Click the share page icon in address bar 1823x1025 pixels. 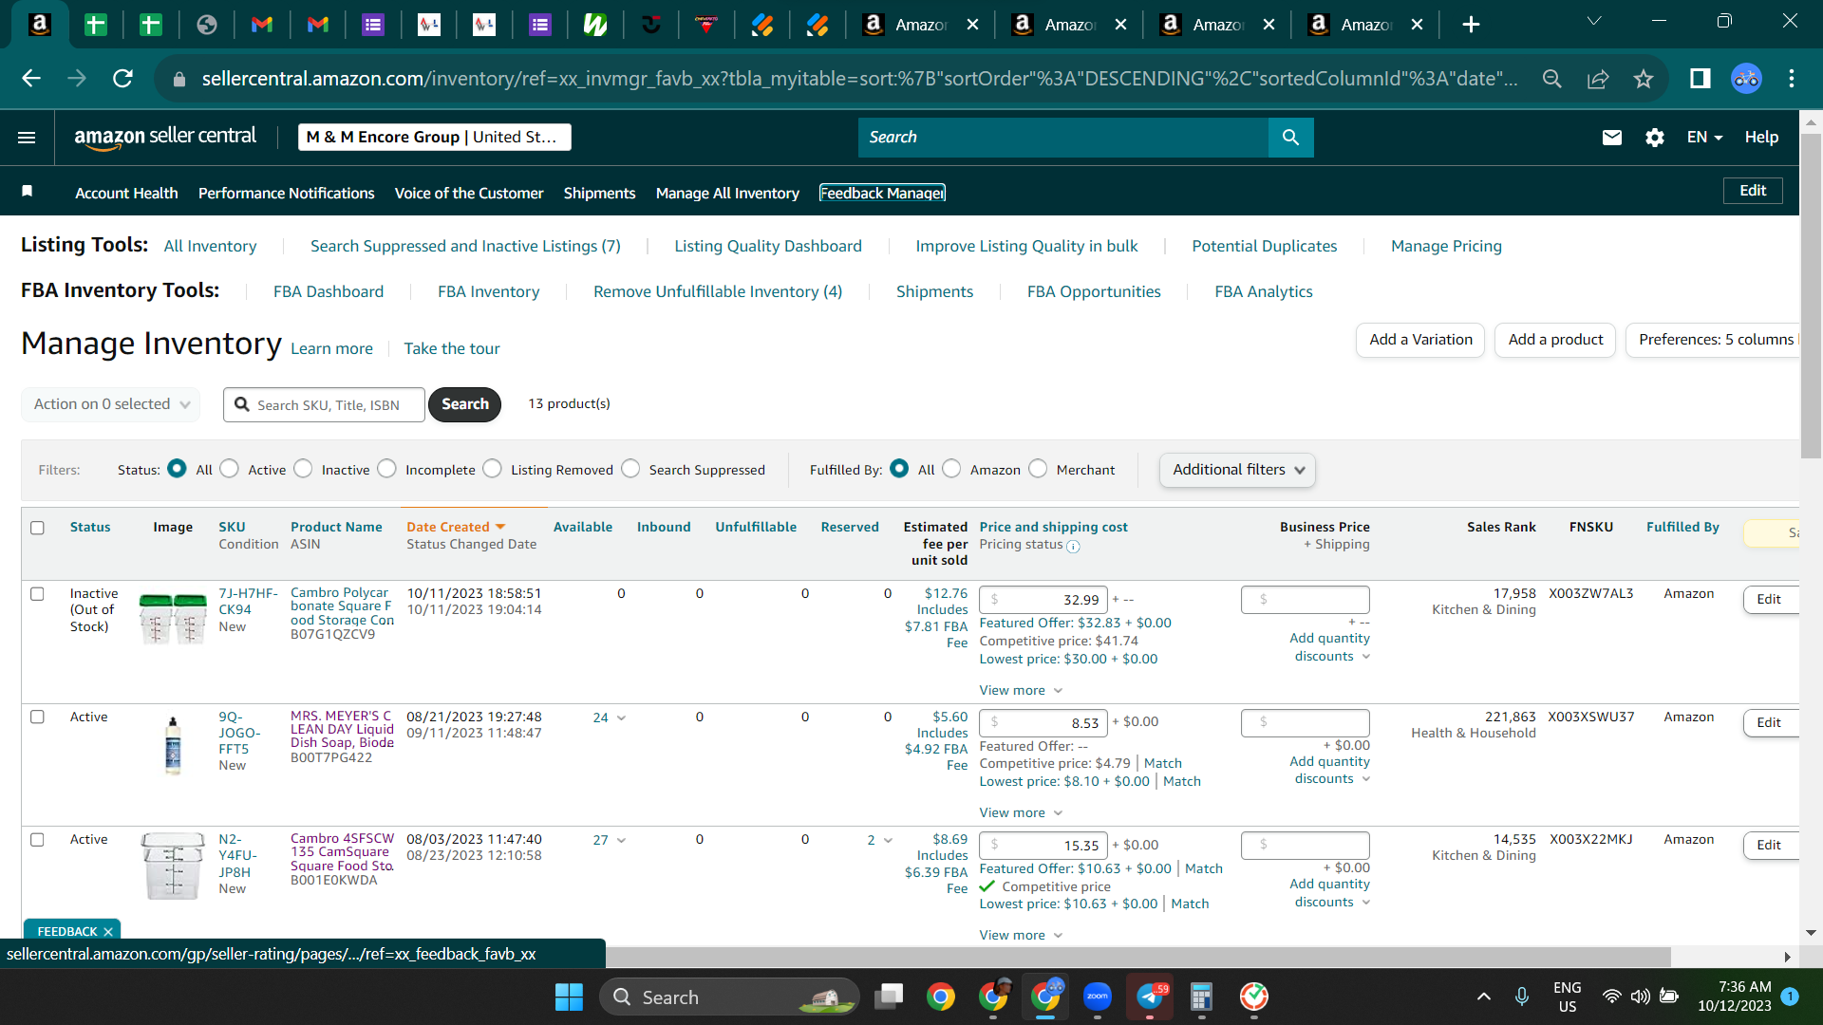click(1598, 79)
